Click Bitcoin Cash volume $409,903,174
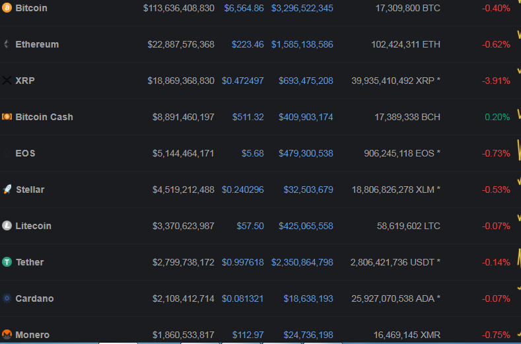The width and height of the screenshot is (521, 344). pos(306,117)
